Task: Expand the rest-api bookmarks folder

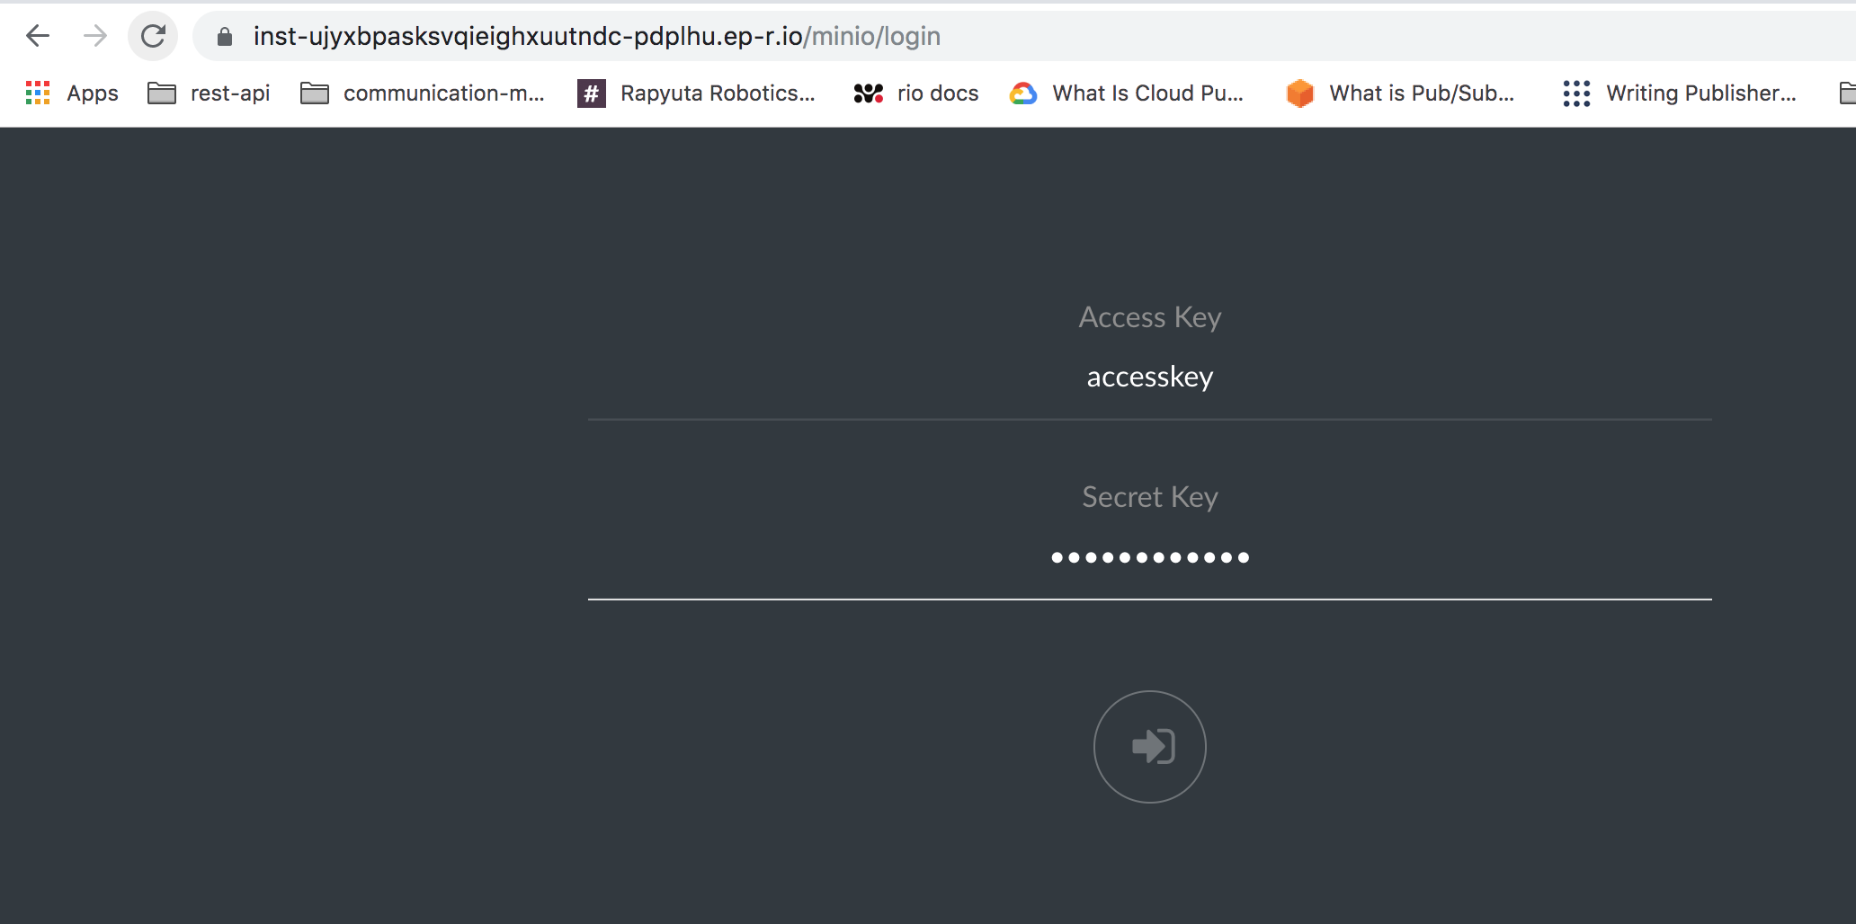Action: 209,93
